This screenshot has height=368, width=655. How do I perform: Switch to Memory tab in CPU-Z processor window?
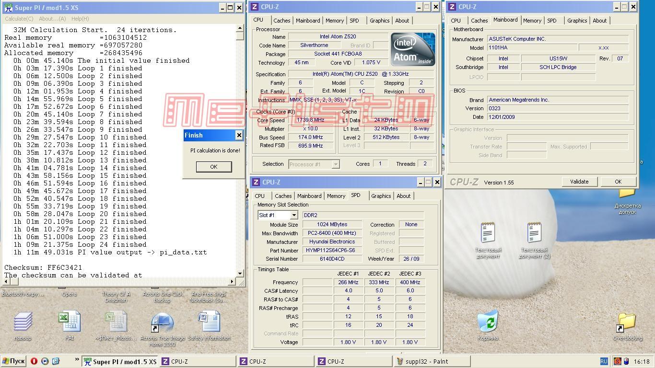coord(335,21)
